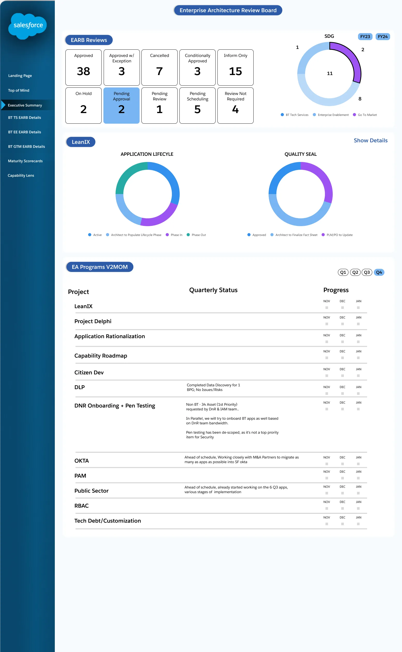Click the Public Sector project name
This screenshot has width=402, height=652.
tap(92, 491)
